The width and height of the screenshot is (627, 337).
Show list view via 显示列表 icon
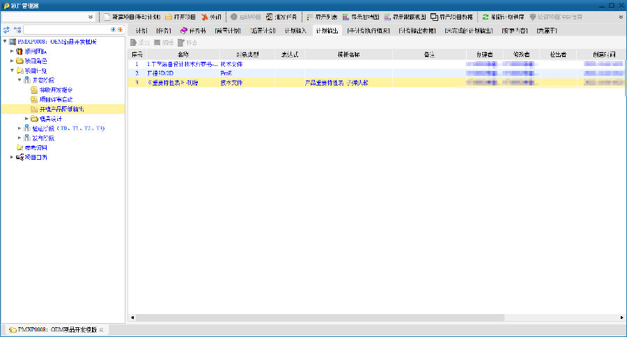click(309, 17)
